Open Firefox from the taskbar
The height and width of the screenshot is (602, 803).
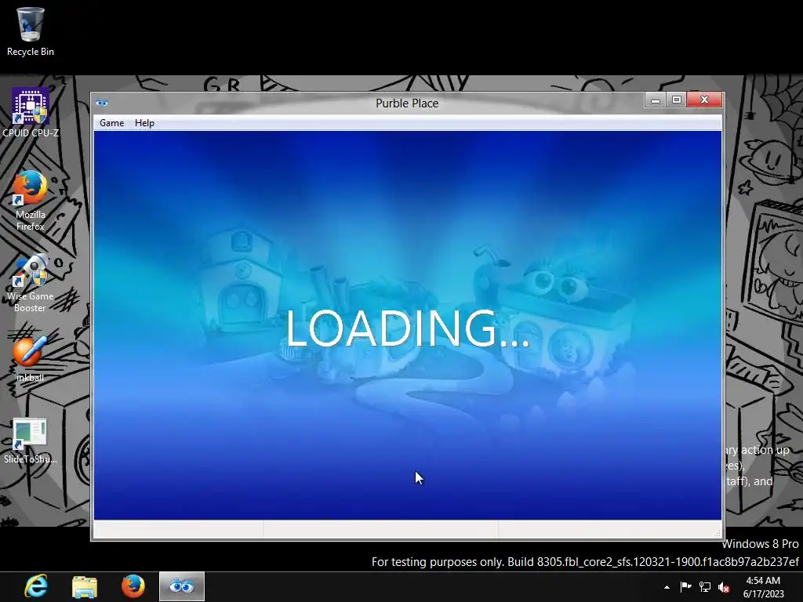tap(133, 586)
